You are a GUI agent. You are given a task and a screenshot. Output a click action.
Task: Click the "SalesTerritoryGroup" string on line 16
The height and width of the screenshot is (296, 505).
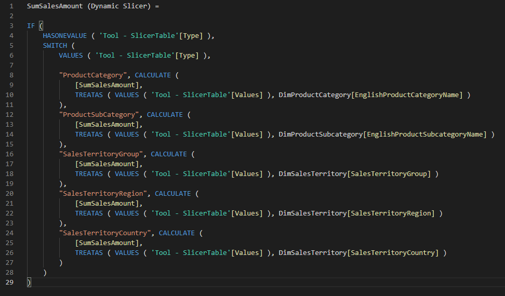coord(101,154)
